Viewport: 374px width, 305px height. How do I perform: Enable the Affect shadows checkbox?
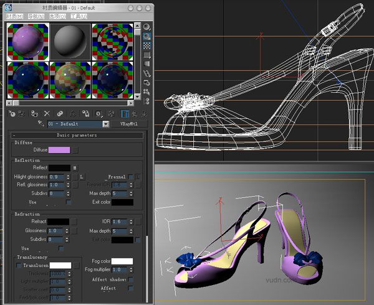[130, 279]
